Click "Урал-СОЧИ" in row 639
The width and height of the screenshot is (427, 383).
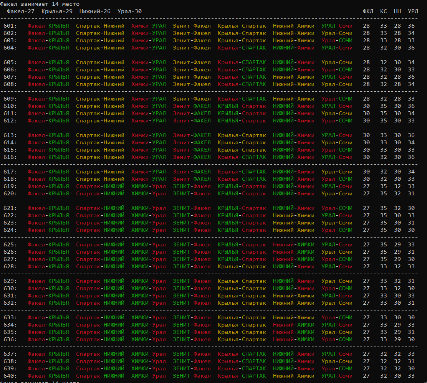click(x=337, y=369)
